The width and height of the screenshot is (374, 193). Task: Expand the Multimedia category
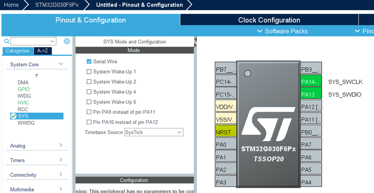(61, 189)
